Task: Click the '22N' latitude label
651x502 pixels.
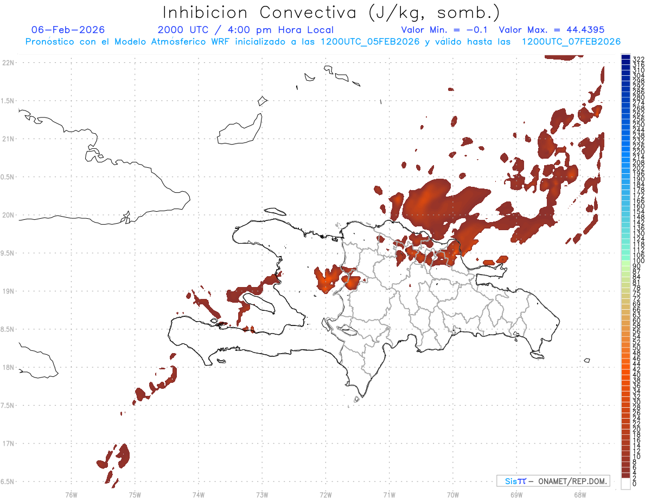Action: [8, 63]
